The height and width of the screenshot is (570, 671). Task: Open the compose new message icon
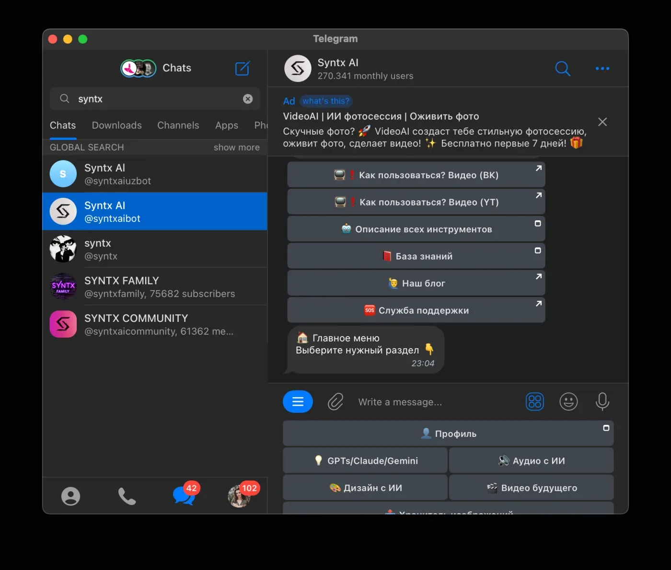[243, 68]
